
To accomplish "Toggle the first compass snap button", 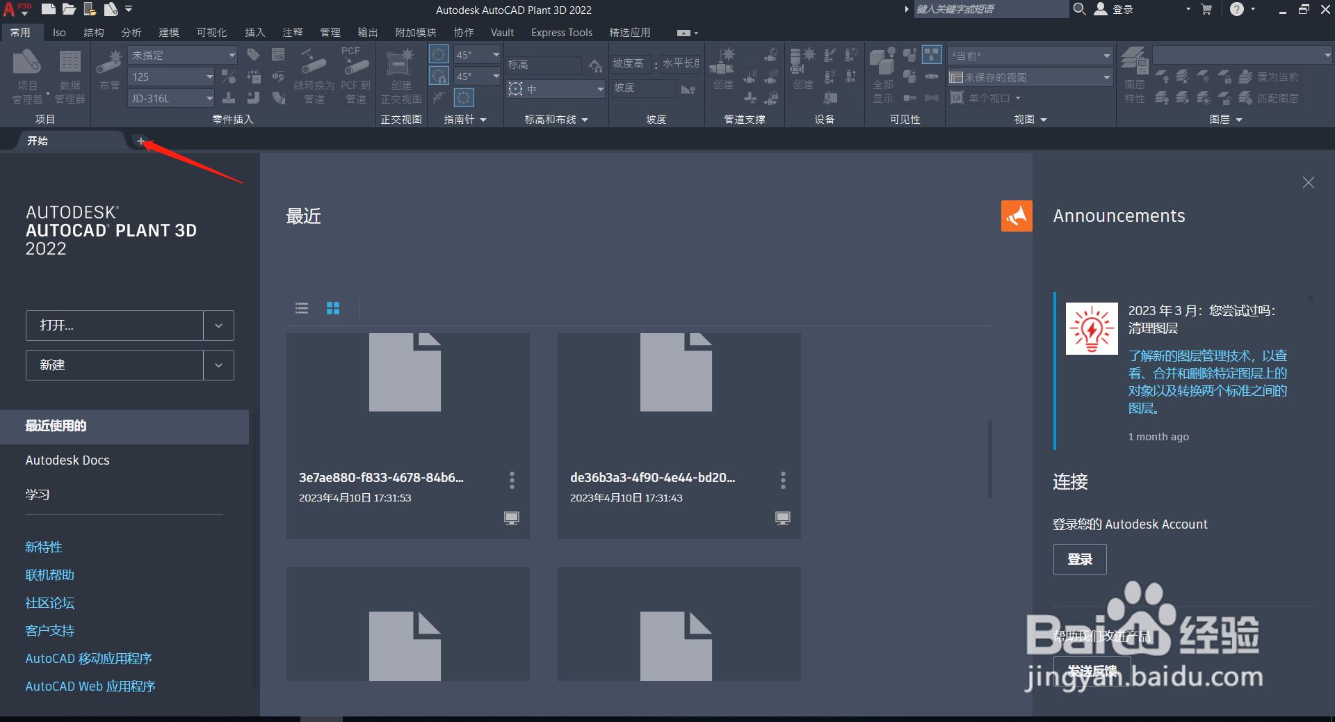I will point(439,54).
